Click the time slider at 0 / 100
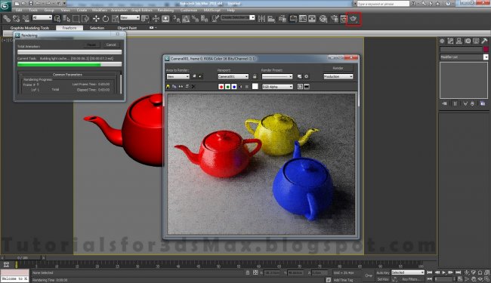The height and width of the screenshot is (283, 491). [x=23, y=257]
